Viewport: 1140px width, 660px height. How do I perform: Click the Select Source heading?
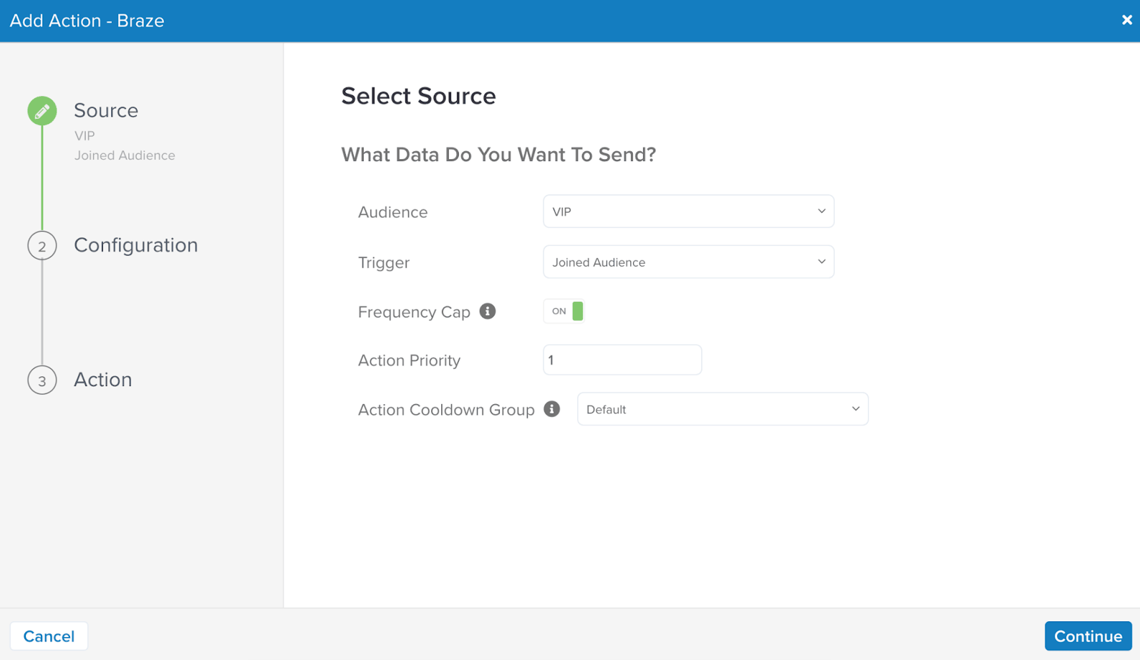(x=418, y=96)
